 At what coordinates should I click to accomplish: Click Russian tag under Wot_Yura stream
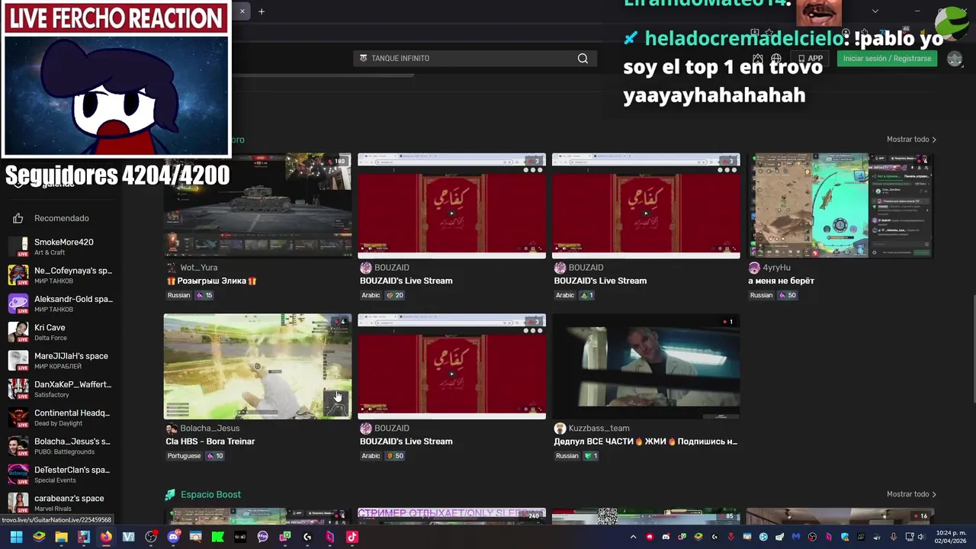(x=178, y=296)
